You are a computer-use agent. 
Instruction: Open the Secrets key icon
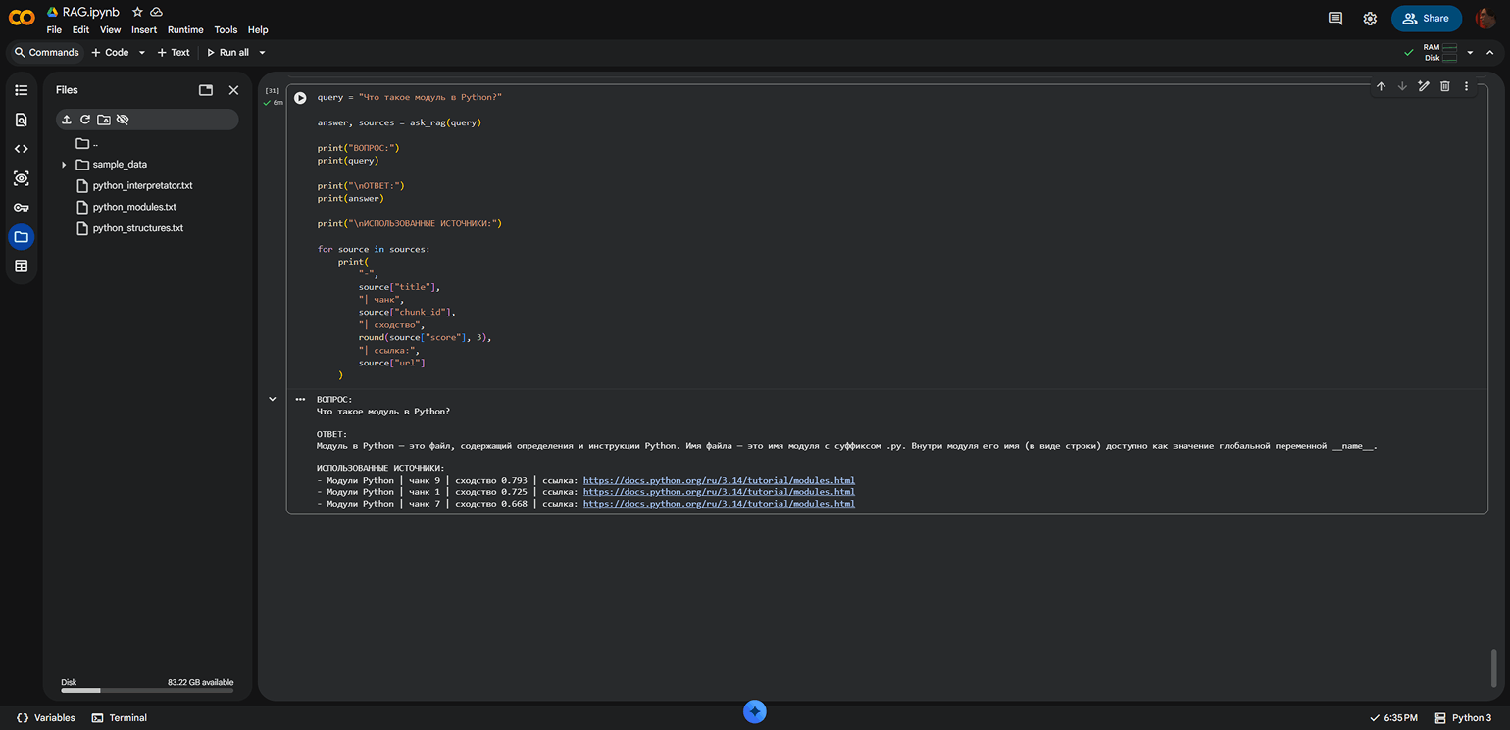(x=22, y=208)
